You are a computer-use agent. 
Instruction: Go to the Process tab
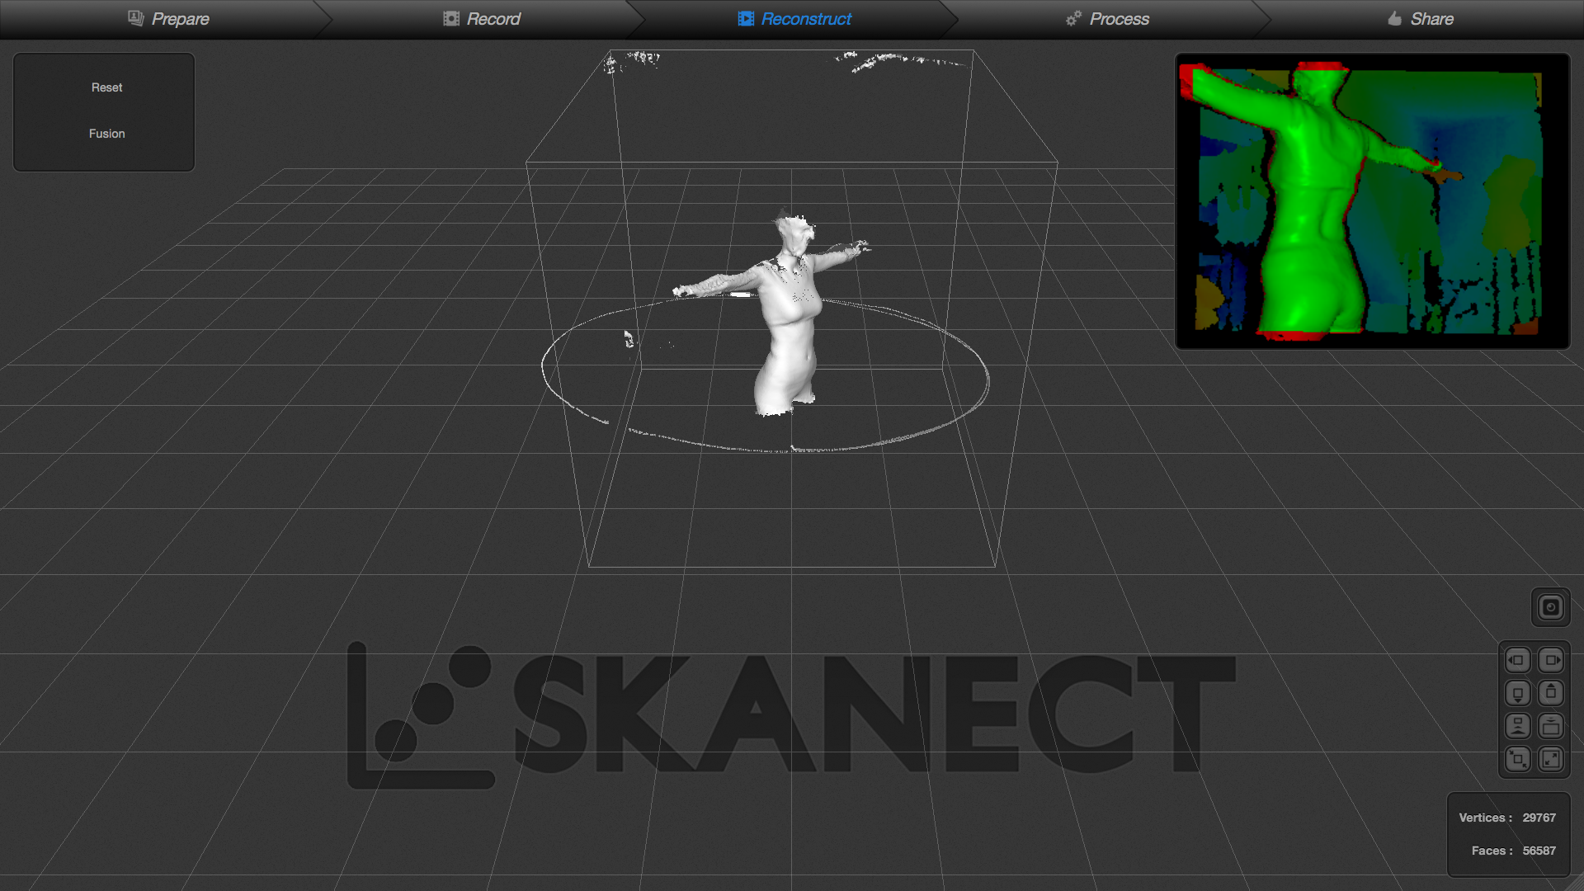(1107, 19)
